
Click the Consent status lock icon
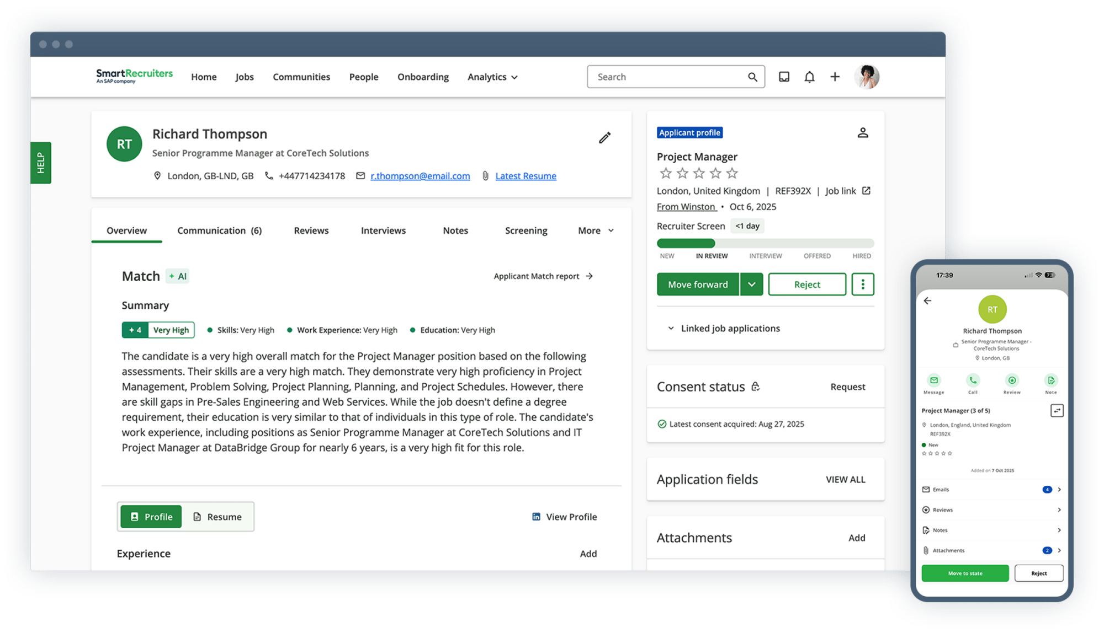[x=755, y=387]
